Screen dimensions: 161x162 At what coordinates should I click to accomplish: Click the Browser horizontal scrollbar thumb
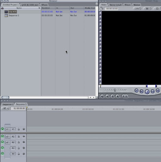[x=5, y=97]
